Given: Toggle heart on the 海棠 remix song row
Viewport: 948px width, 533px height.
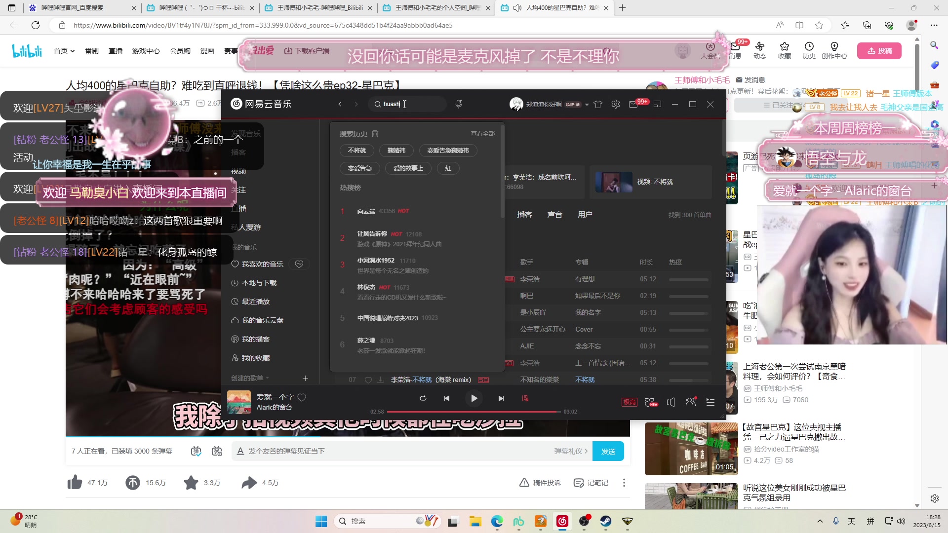Looking at the screenshot, I should pos(368,380).
